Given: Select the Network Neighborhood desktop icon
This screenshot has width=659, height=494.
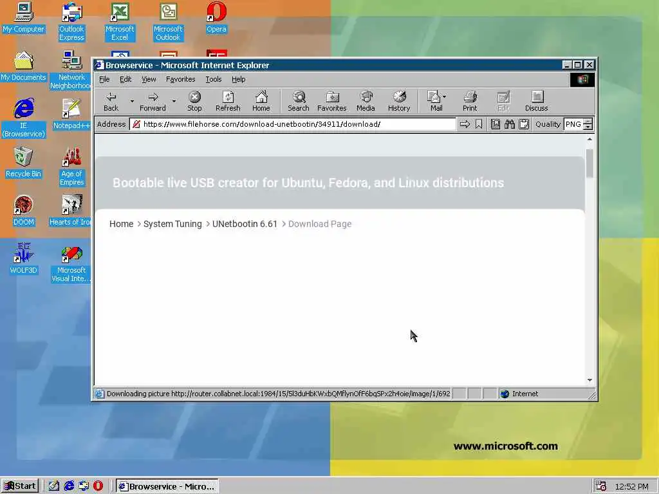Looking at the screenshot, I should [71, 70].
